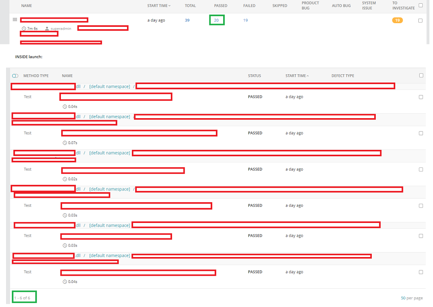
Task: Click the AUTO BUG column header
Action: 341,6
